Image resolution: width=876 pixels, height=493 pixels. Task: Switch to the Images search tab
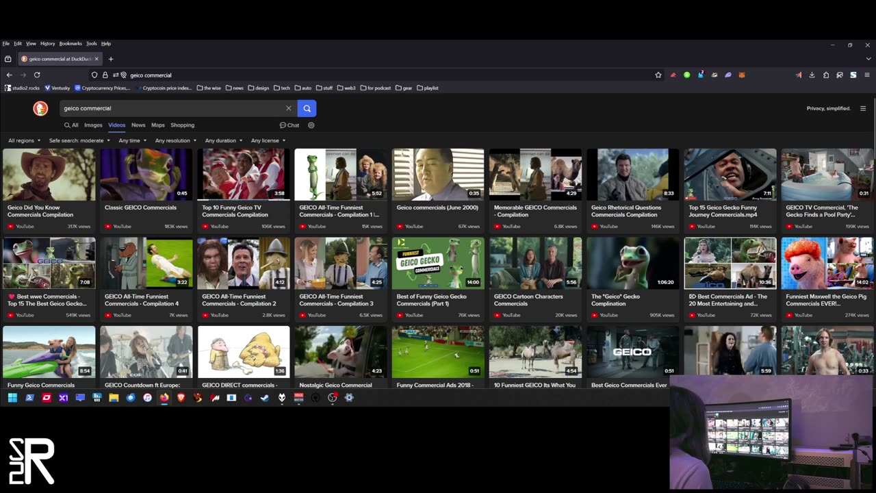click(93, 125)
